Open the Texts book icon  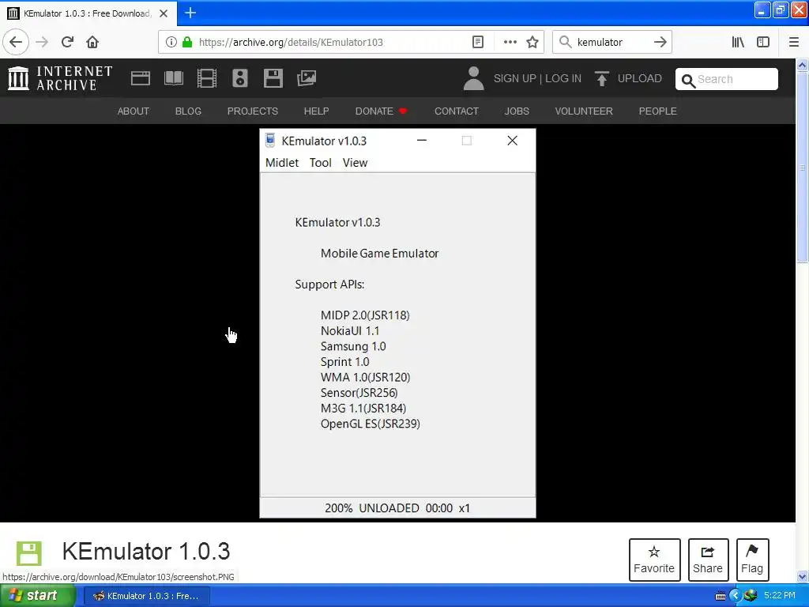coord(173,78)
